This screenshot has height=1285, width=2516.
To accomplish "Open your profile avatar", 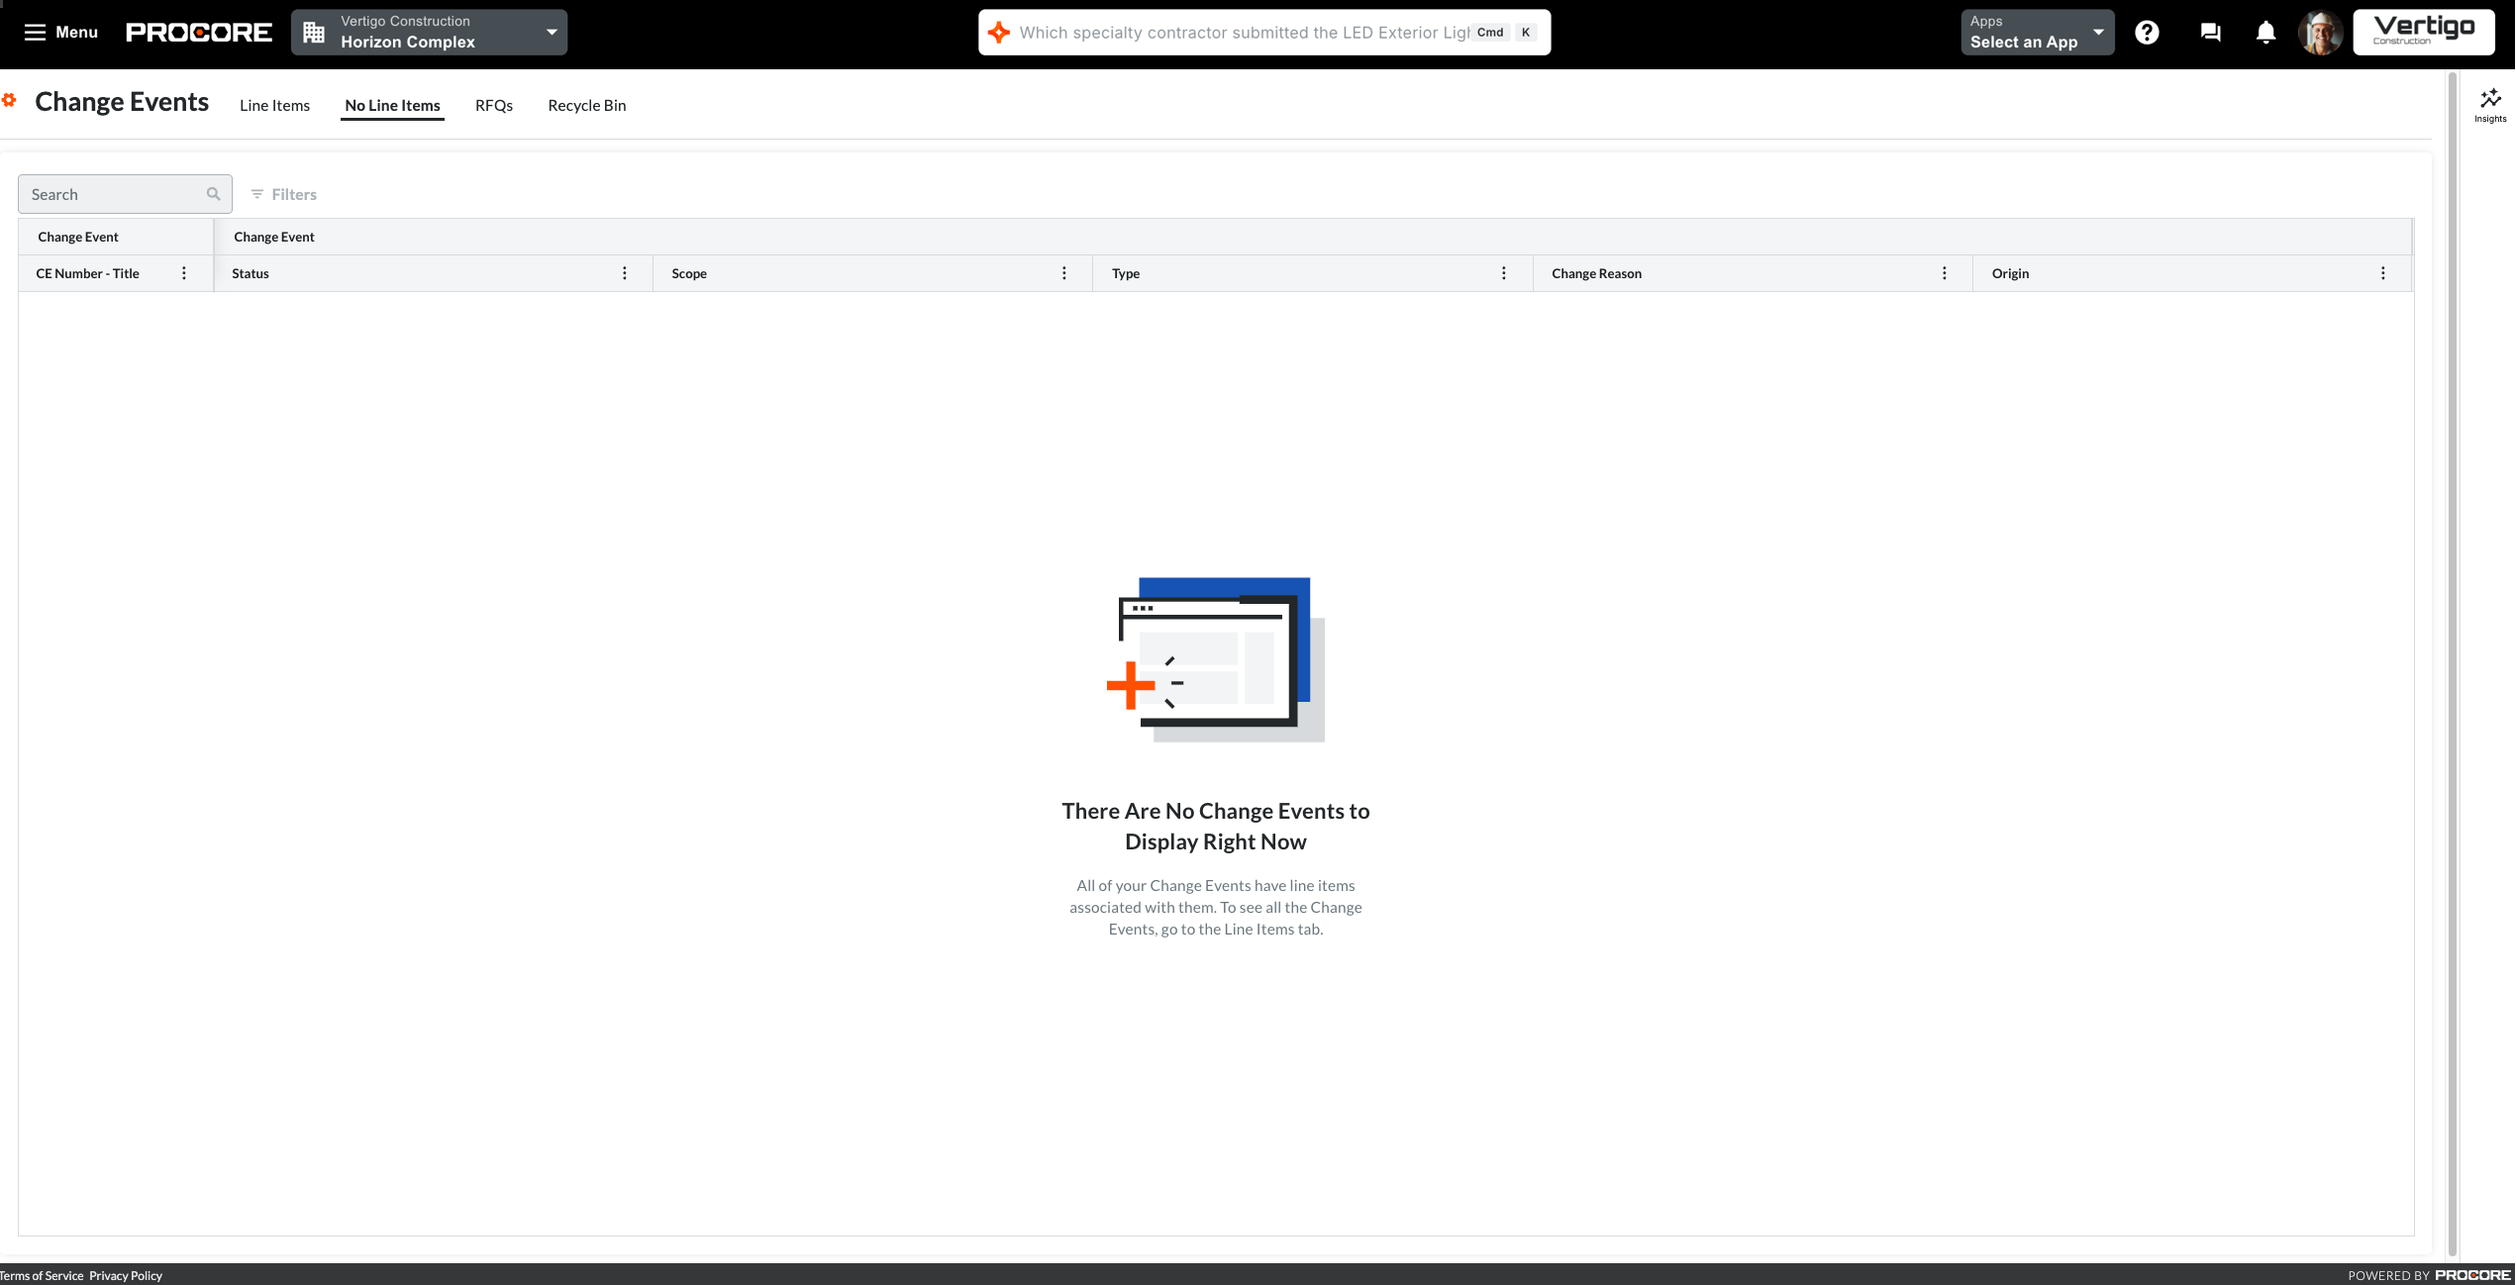I will [x=2321, y=32].
